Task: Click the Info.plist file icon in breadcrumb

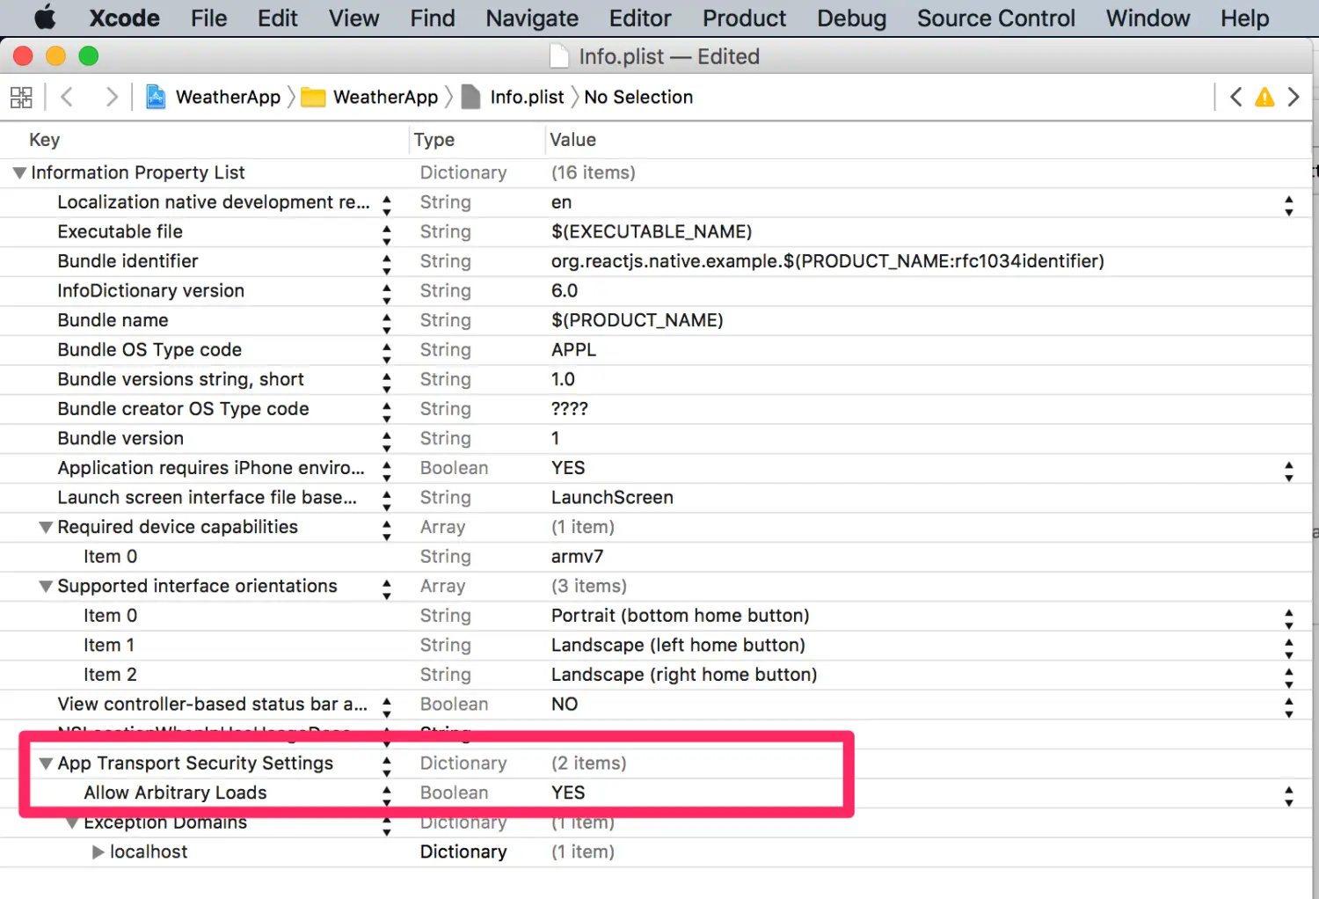Action: (471, 97)
